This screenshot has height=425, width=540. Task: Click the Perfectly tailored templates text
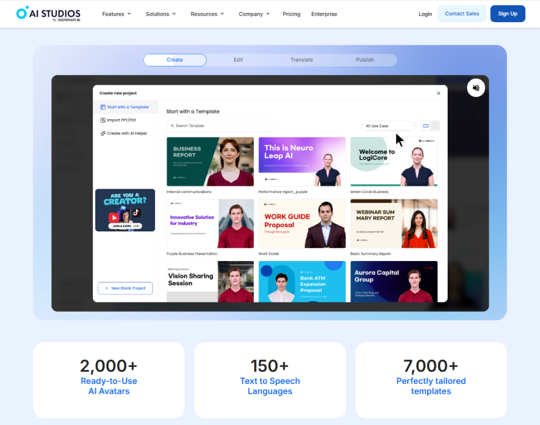pos(431,386)
